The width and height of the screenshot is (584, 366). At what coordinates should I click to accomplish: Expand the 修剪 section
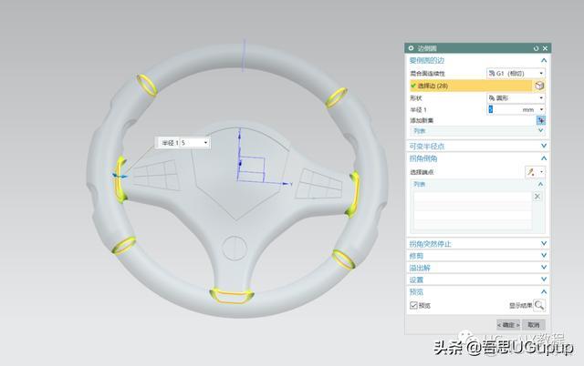pyautogui.click(x=544, y=255)
